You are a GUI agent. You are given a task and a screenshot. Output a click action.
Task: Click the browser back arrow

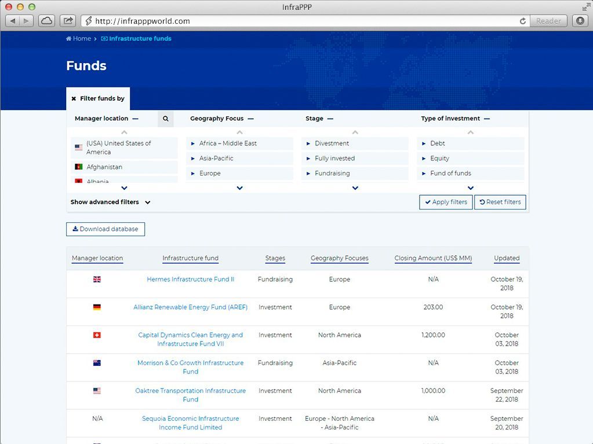point(13,21)
